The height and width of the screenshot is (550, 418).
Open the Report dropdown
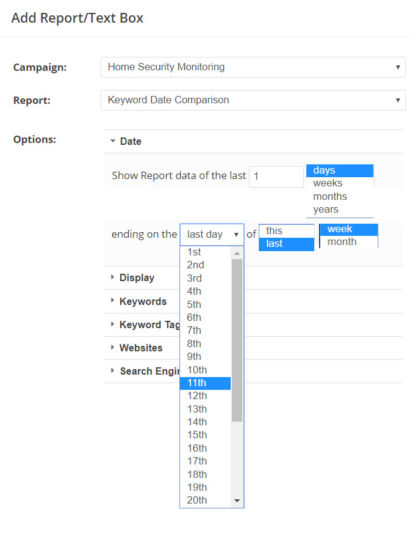click(253, 100)
